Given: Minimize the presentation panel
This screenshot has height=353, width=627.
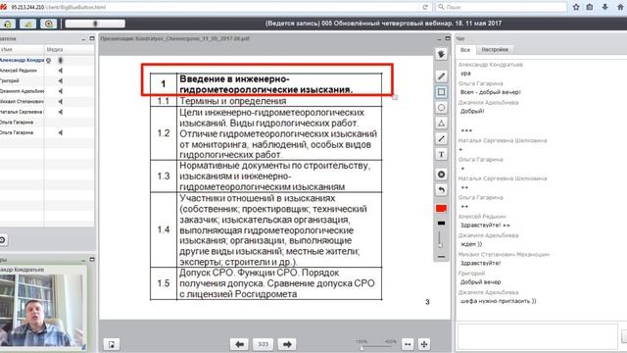Looking at the screenshot, I should coord(439,39).
